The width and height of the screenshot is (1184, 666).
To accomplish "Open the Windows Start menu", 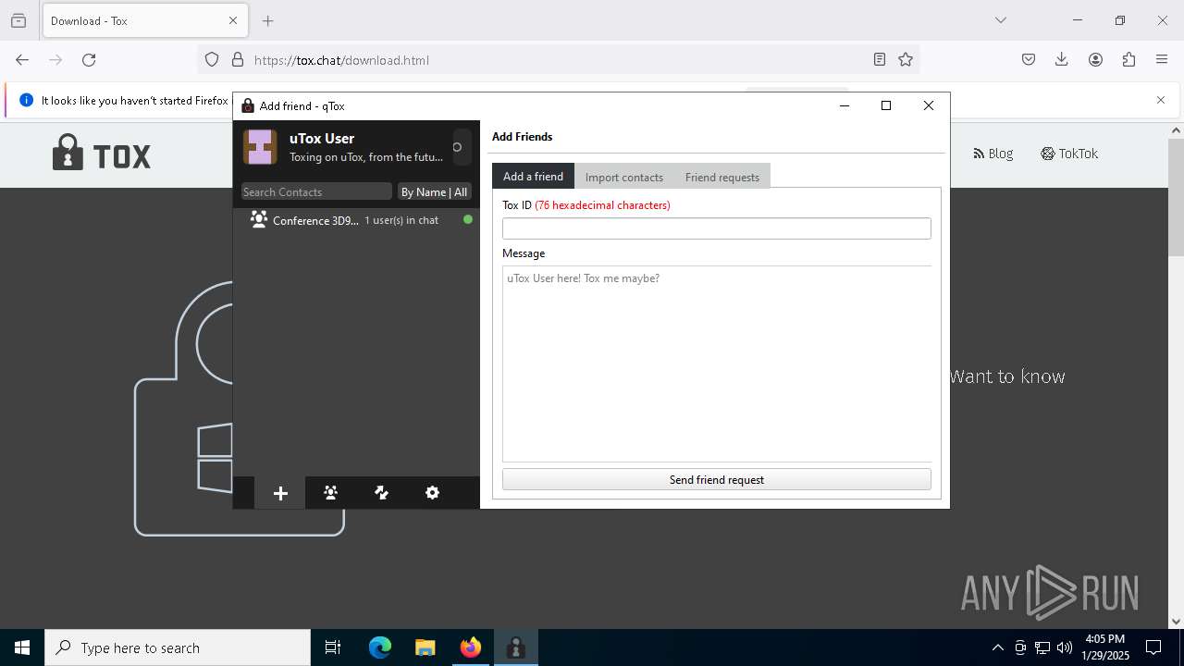I will pyautogui.click(x=22, y=647).
